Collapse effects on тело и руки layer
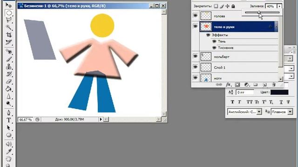Viewport: 298px width, 167px height. pos(276,27)
